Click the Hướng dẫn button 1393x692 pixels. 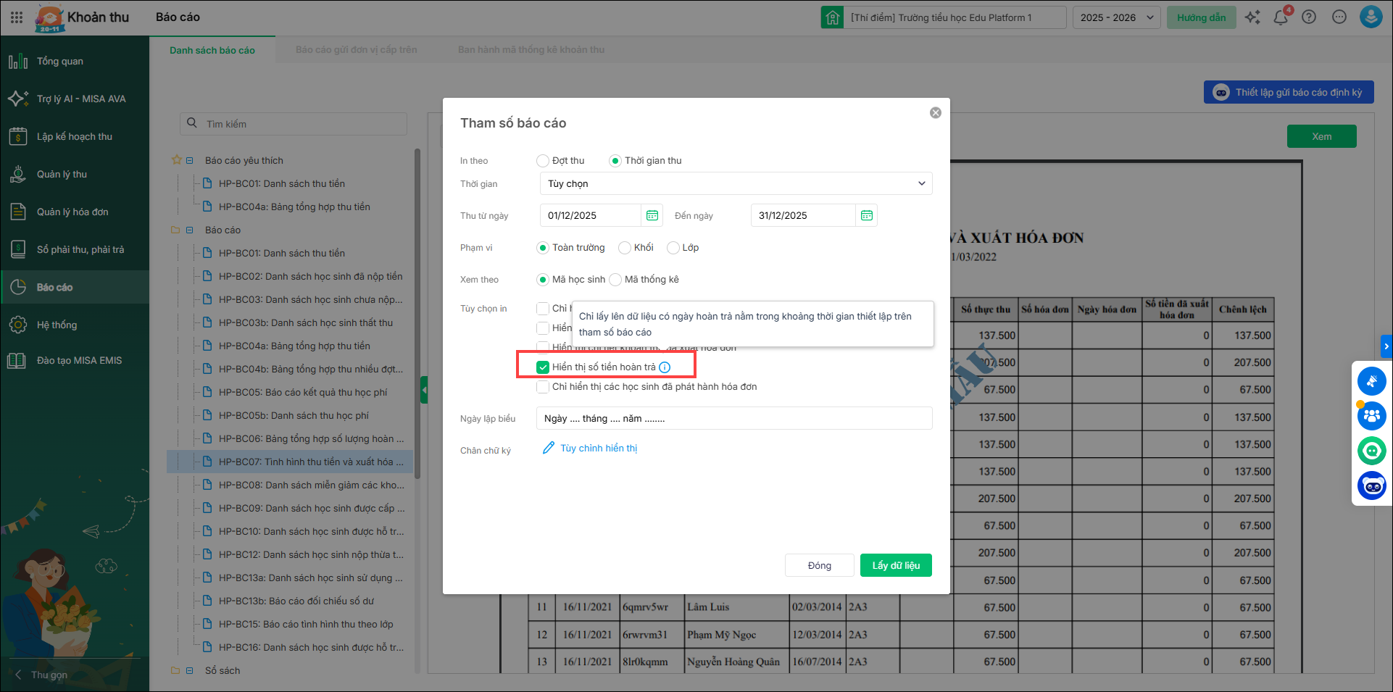[x=1202, y=17]
